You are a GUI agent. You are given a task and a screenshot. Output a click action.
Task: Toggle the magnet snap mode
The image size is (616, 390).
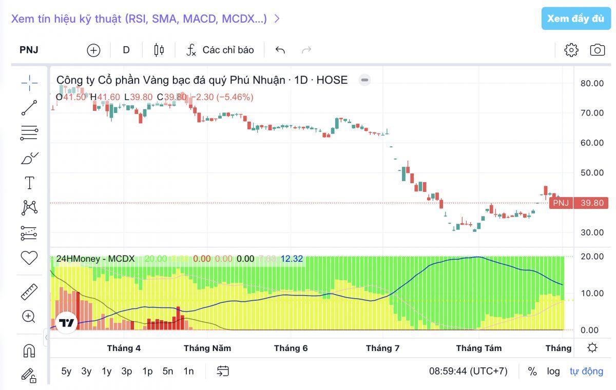point(29,351)
